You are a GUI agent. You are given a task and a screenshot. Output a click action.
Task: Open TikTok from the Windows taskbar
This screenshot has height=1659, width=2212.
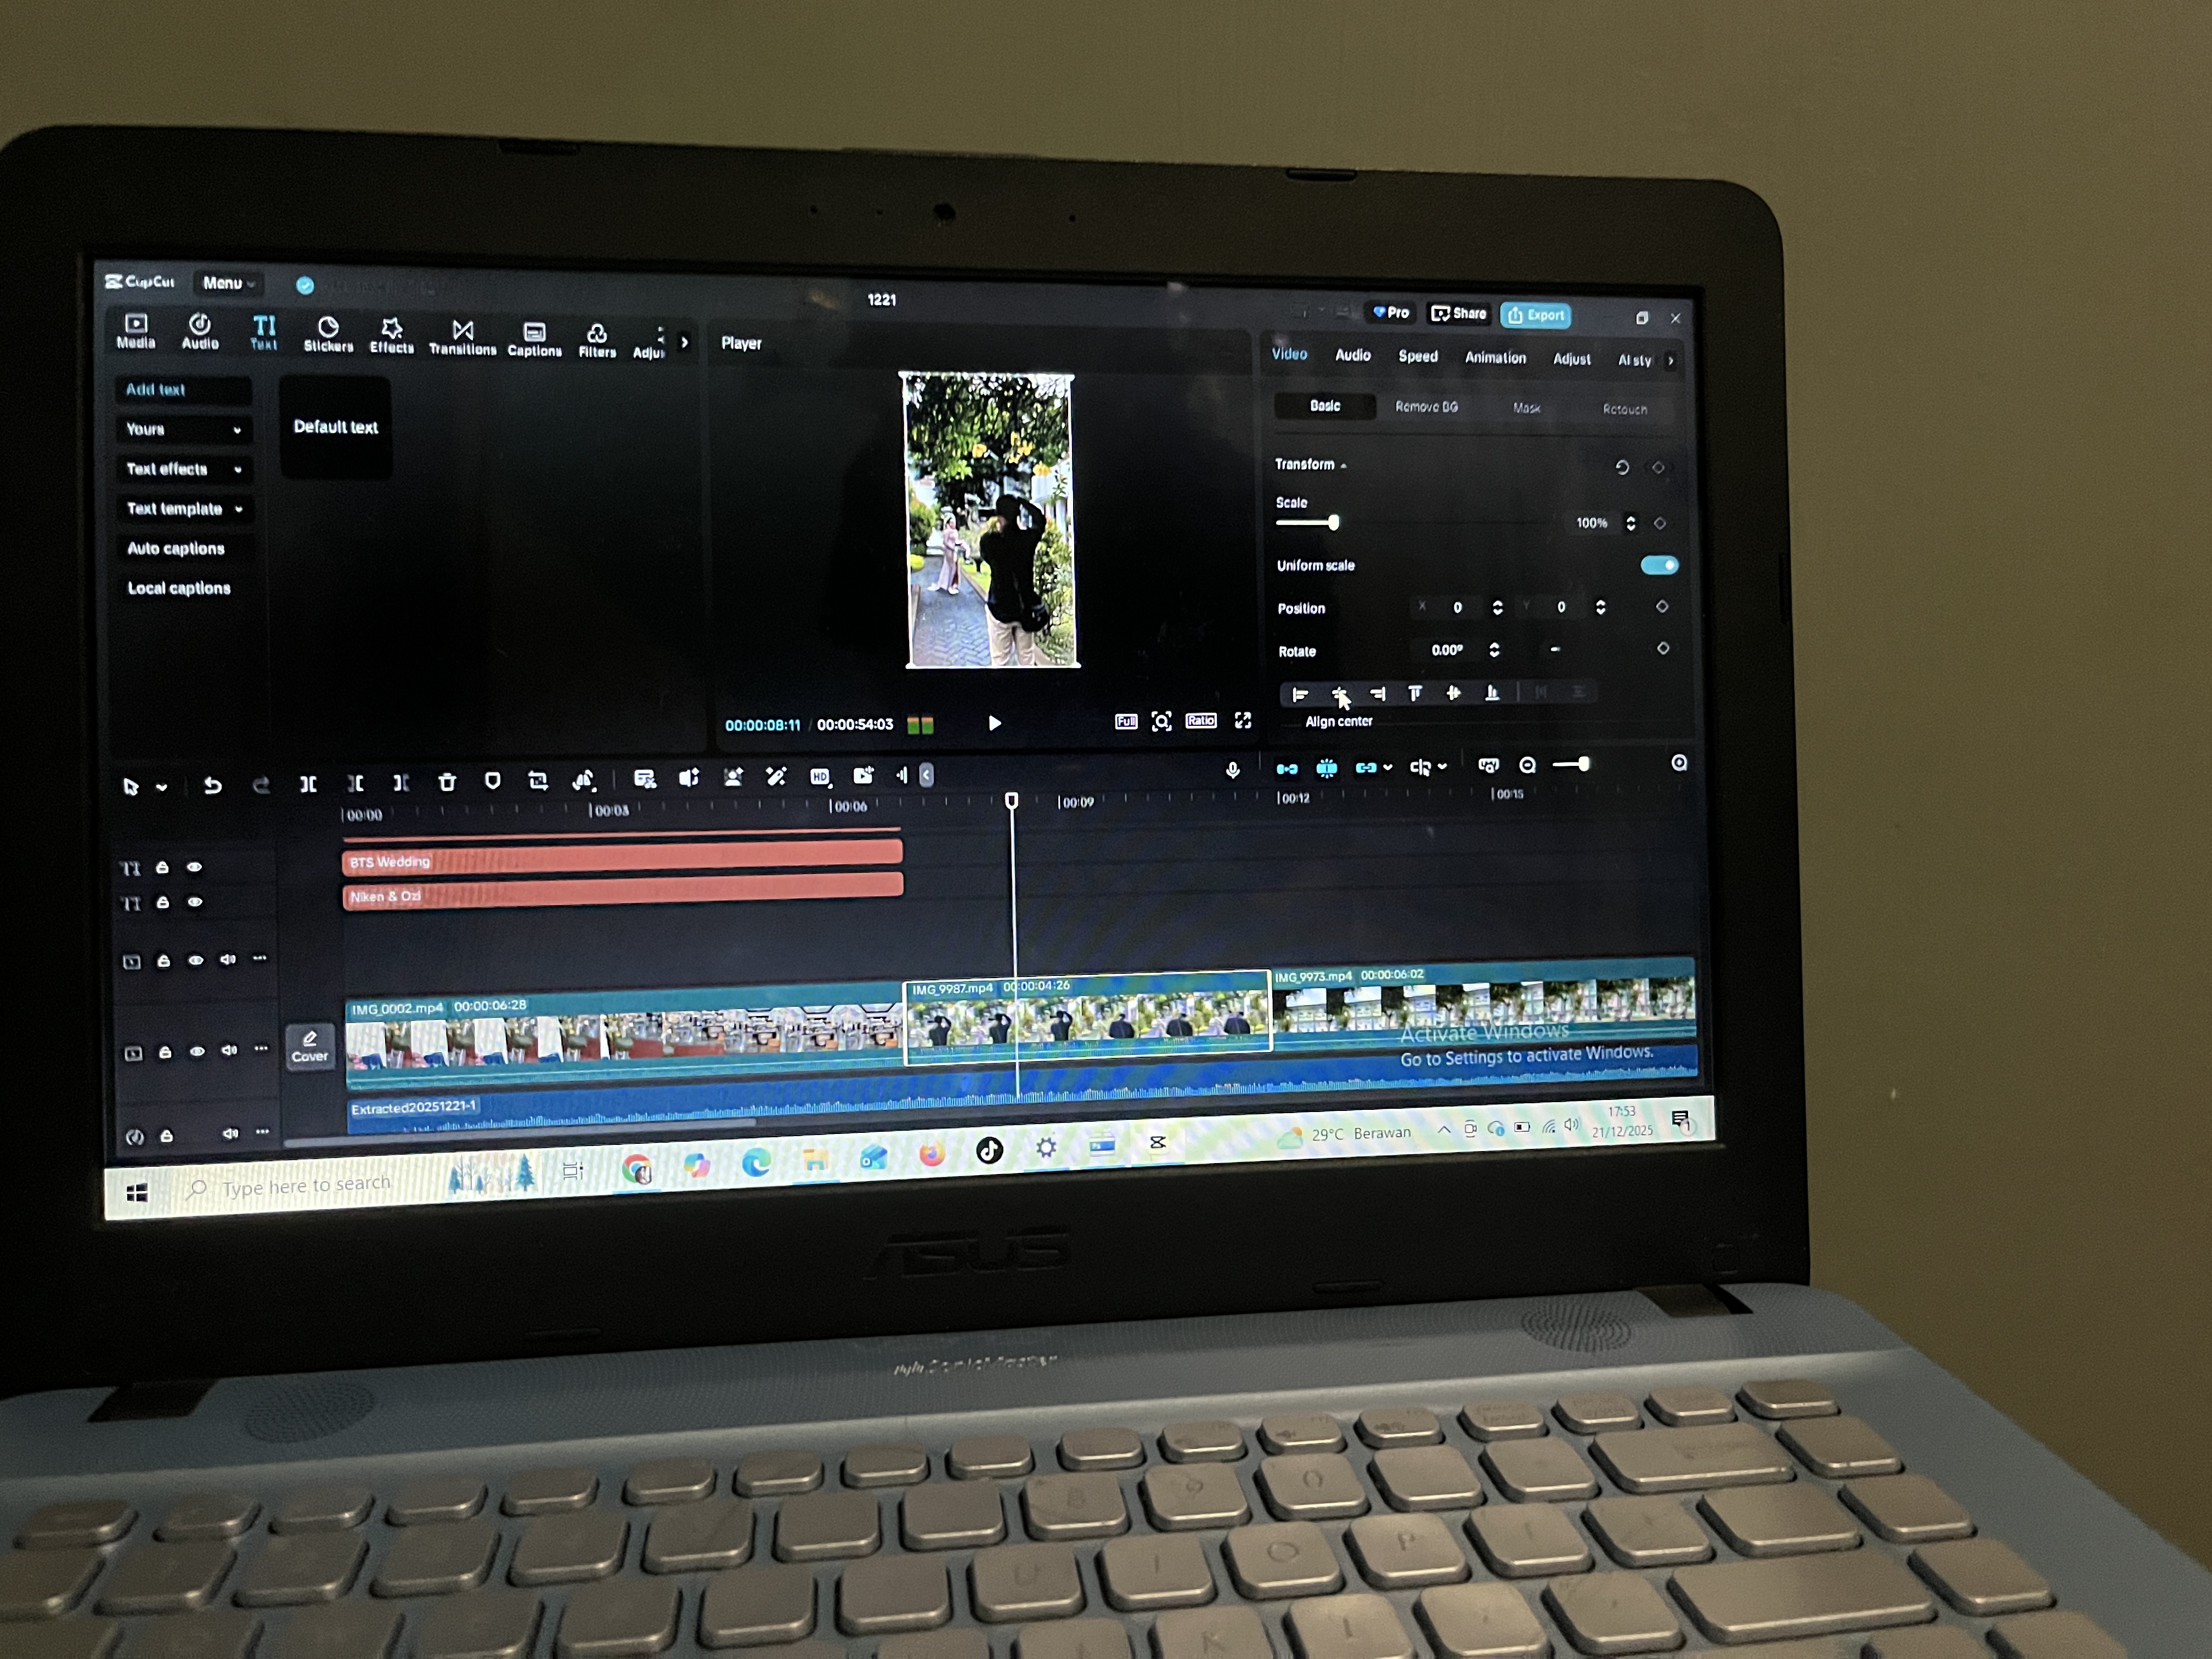coord(989,1150)
